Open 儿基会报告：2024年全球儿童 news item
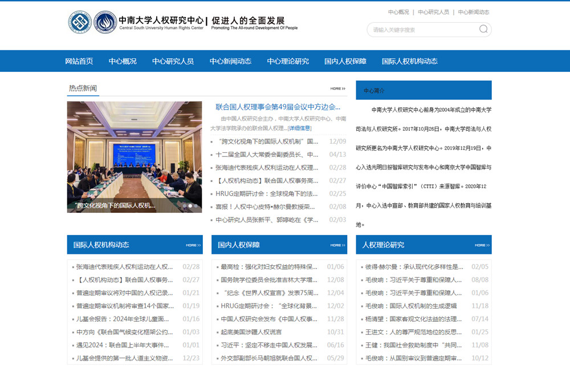Image resolution: width=570 pixels, height=372 pixels. (123, 319)
